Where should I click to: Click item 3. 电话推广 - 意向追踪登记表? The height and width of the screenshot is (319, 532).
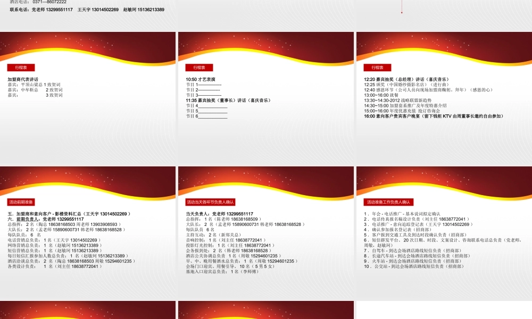[419, 224]
